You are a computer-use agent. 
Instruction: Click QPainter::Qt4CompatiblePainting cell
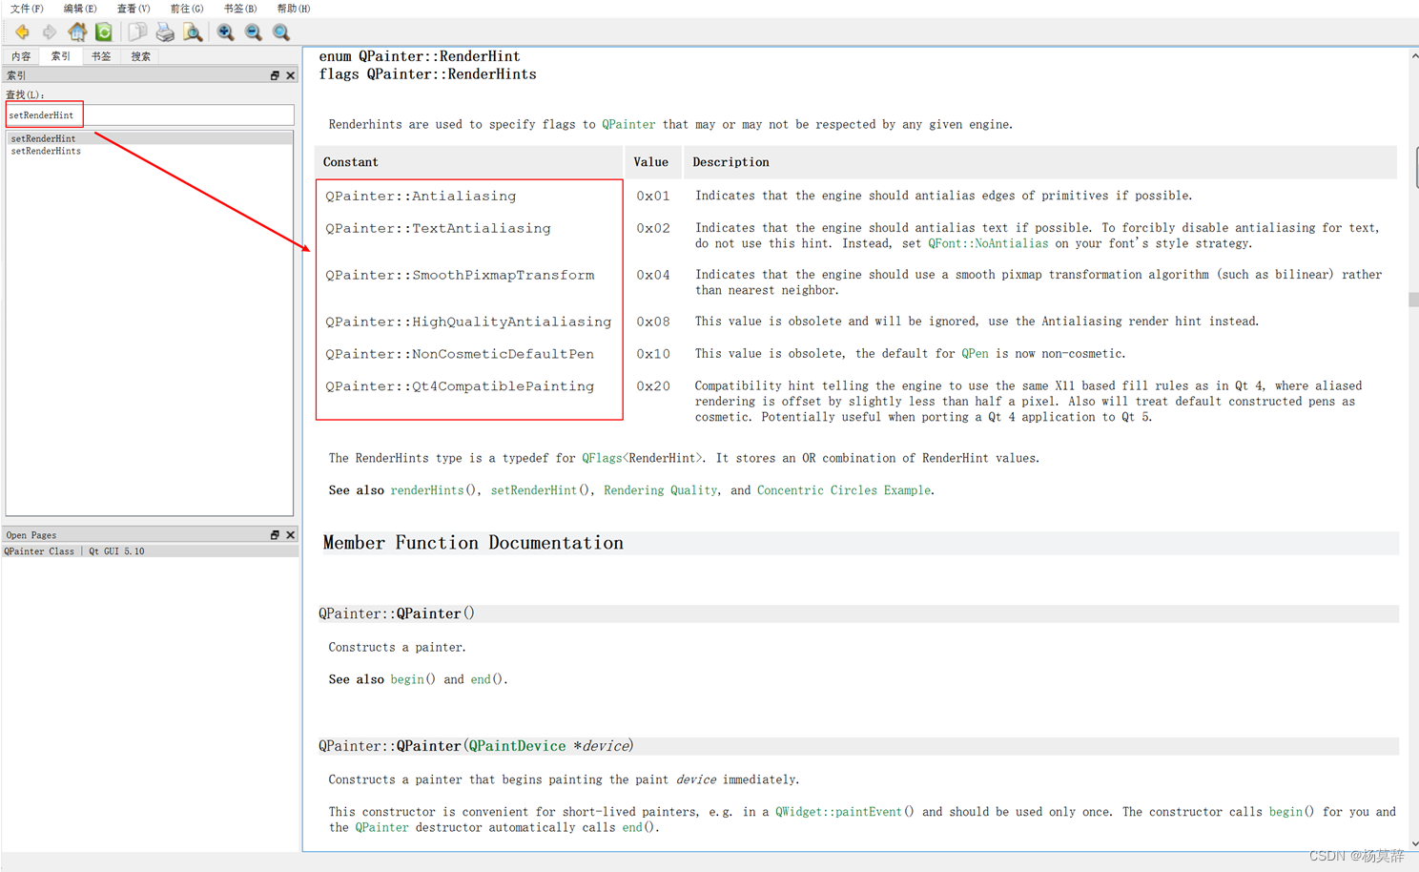(x=460, y=386)
